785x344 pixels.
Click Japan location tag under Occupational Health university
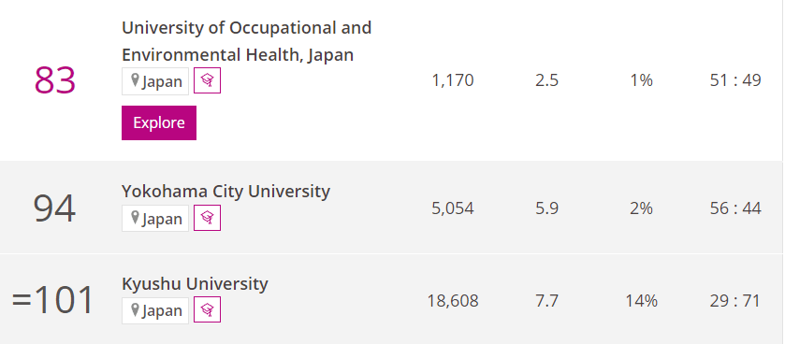click(x=155, y=81)
